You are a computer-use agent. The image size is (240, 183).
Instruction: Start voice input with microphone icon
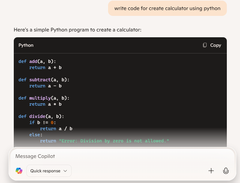(226, 171)
